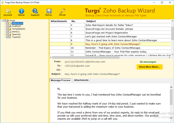This screenshot has height=123, width=174.
Task: Sort by the No. column header
Action: point(77,21)
